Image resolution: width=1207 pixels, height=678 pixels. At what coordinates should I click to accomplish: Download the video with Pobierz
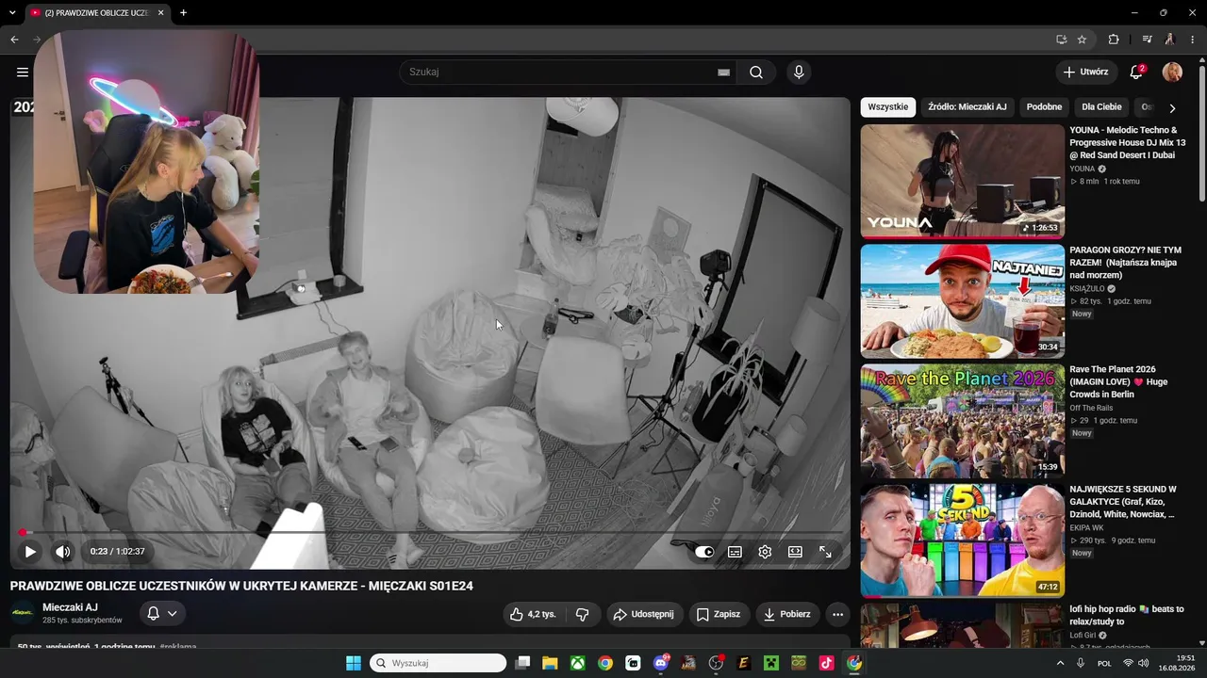coord(787,614)
